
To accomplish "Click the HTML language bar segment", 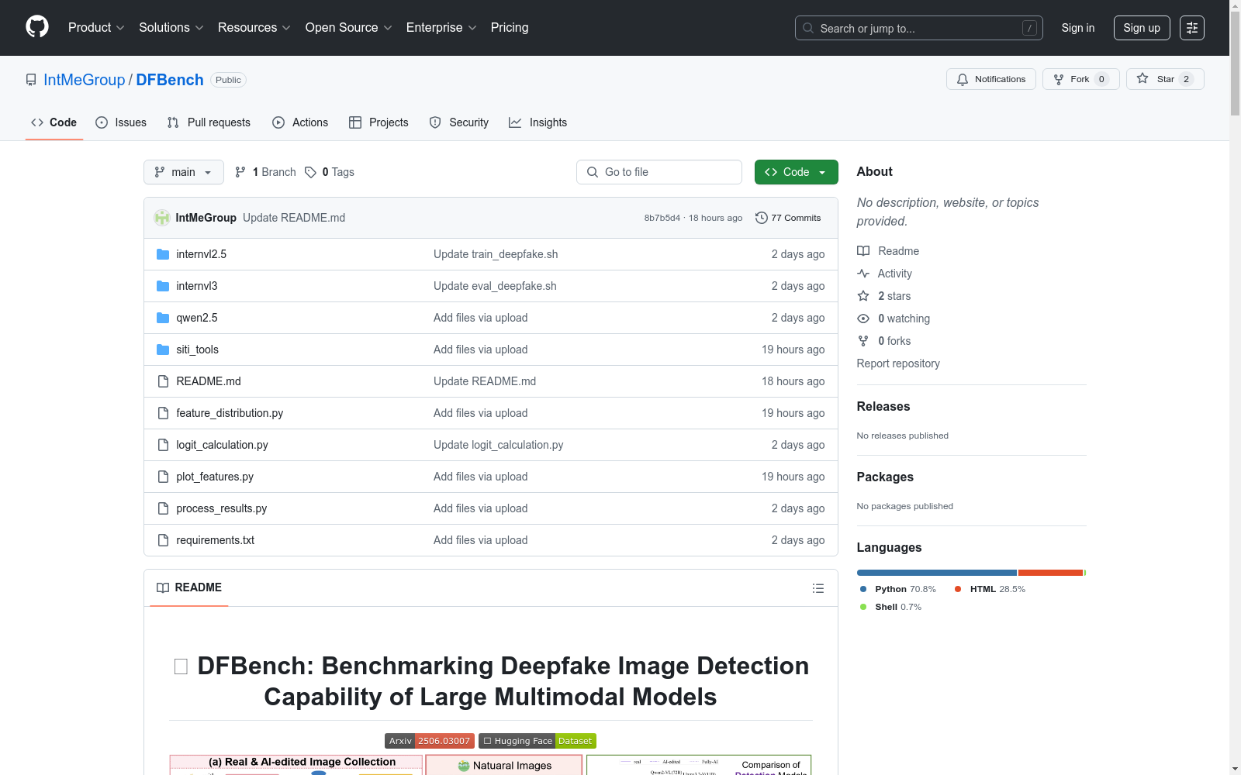I will click(1050, 573).
